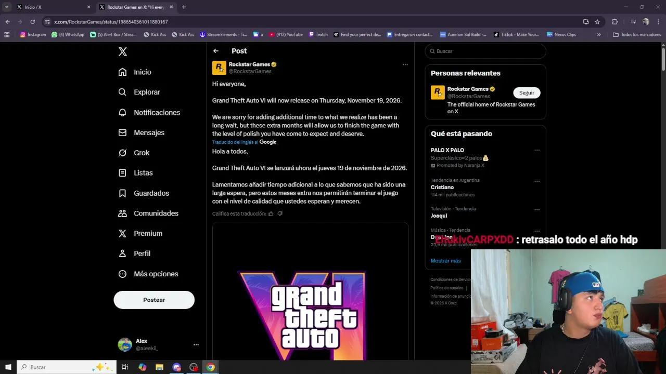Open Rockstar Games in Personas relevantes
The image size is (666, 374).
[x=468, y=89]
